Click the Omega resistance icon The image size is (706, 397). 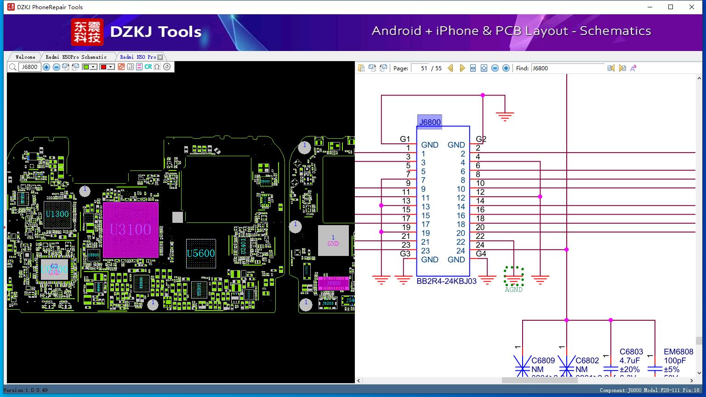tap(157, 67)
